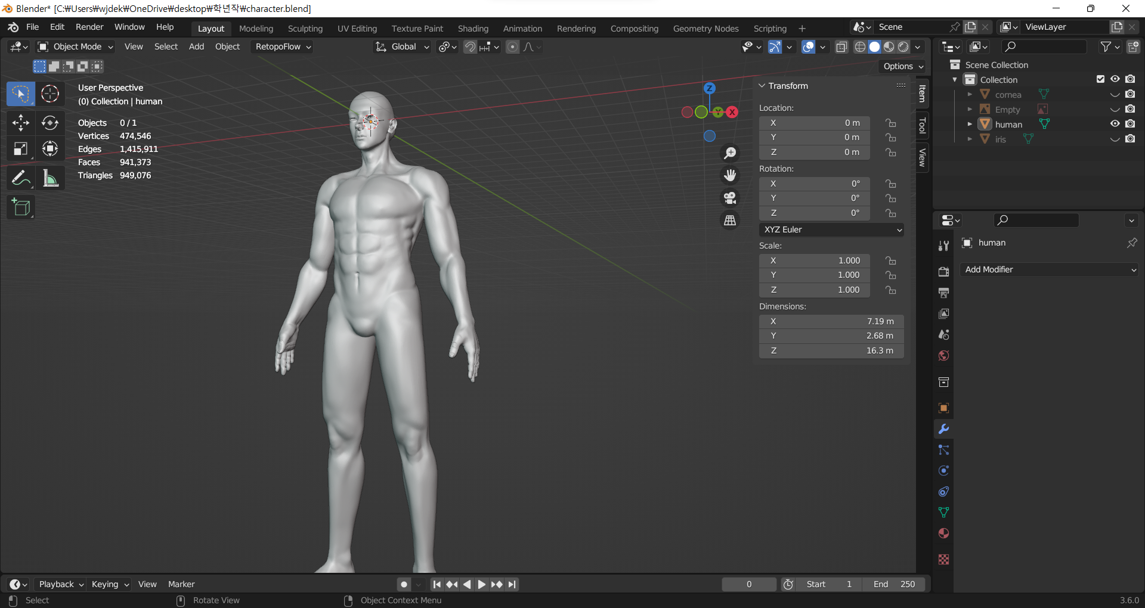Switch viewport shading to Wireframe mode
Viewport: 1145px width, 608px height.
(859, 46)
